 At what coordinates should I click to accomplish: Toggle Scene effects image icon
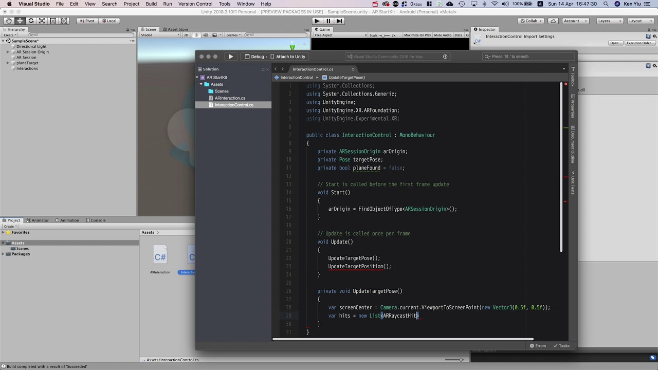[x=215, y=35]
